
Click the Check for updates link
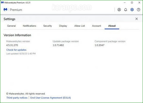click(x=16, y=50)
